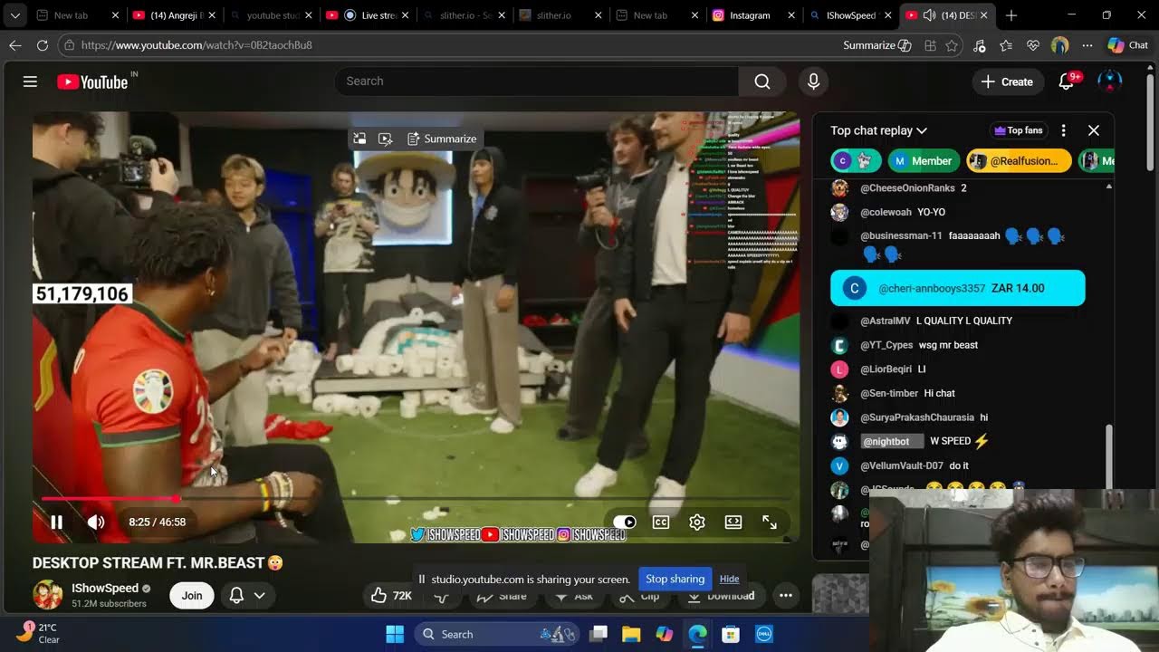Expand Top chat replay dropdown

878,130
